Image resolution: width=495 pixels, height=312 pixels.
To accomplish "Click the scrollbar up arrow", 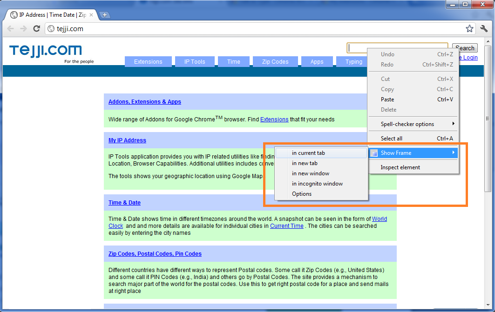I will click(488, 40).
